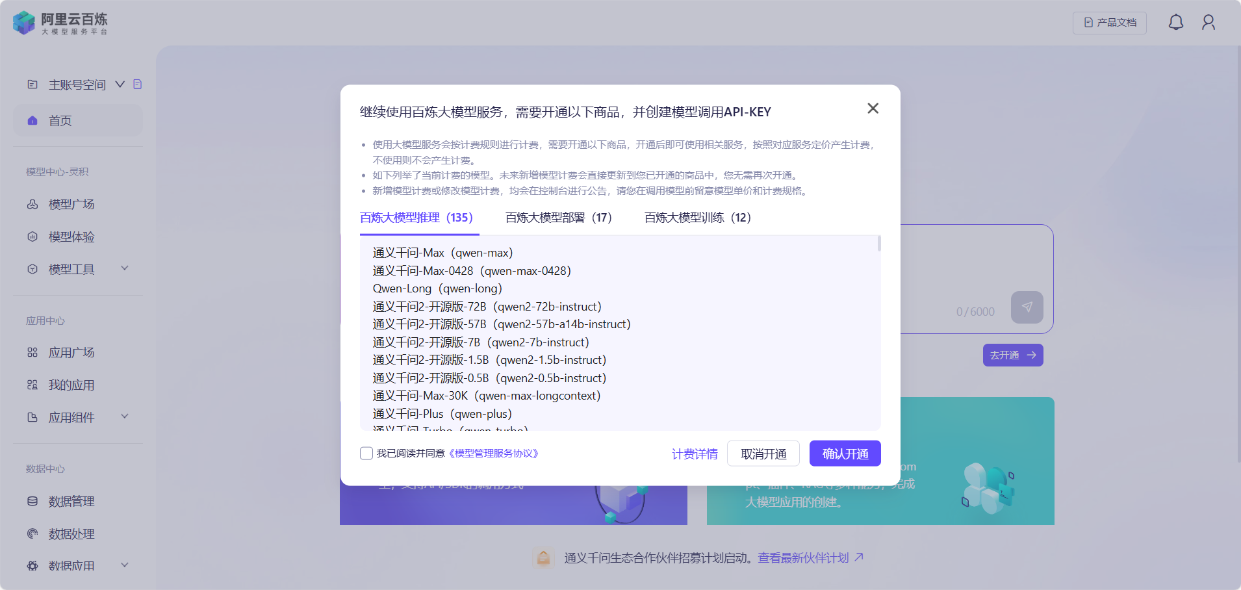Click the Alibaba Bailian logo
This screenshot has height=590, width=1241.
click(x=60, y=23)
